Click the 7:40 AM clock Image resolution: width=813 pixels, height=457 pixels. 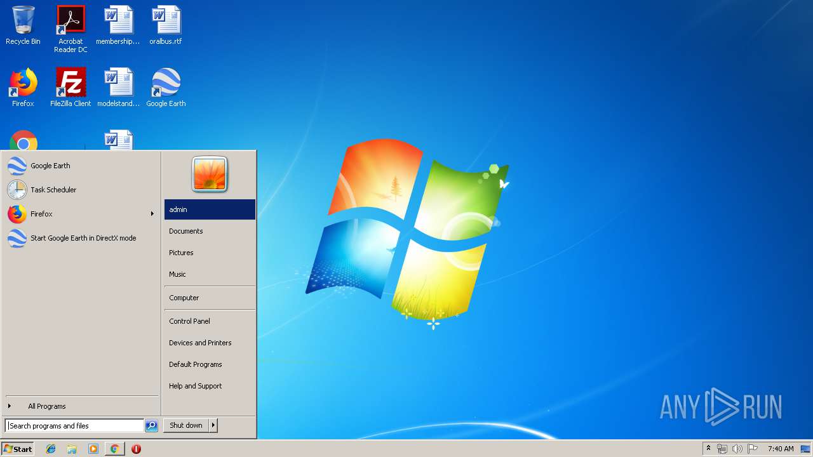[x=781, y=449]
